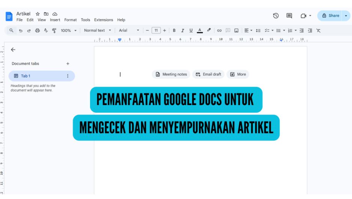Insert an image from the toolbar
The height and width of the screenshot is (199, 352).
pyautogui.click(x=236, y=30)
